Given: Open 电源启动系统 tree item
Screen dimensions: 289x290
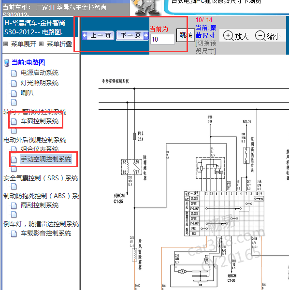Looking at the screenshot, I should tap(40, 72).
